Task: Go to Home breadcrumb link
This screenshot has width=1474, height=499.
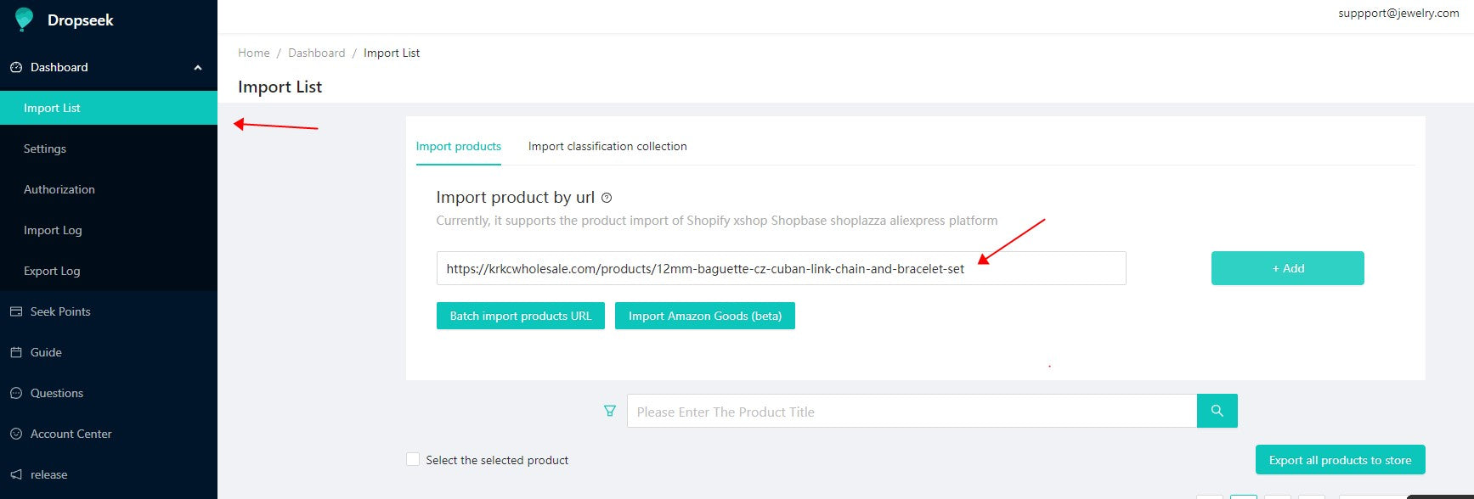Action: coord(253,53)
